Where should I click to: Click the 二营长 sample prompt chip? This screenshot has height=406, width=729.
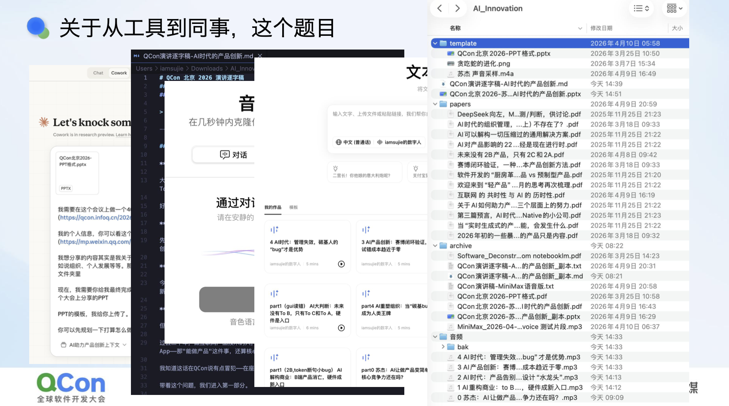pyautogui.click(x=365, y=172)
